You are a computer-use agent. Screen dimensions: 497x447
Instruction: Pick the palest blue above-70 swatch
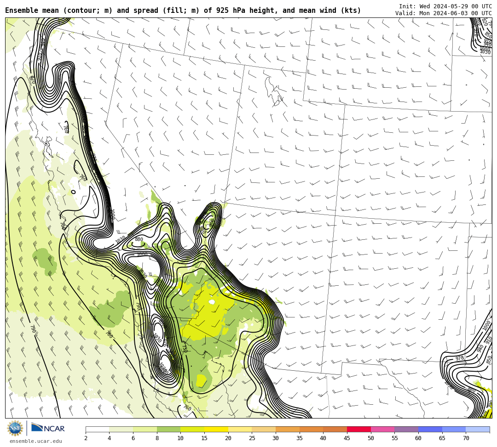(x=478, y=429)
